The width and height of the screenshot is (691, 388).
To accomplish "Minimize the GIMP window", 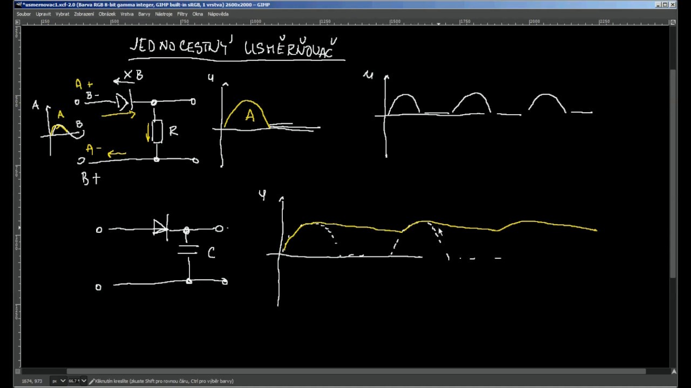I will [x=659, y=5].
